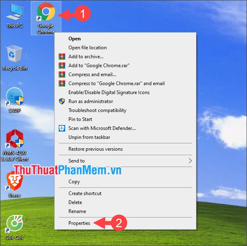Select the Cốc Cốc browser icon
The height and width of the screenshot is (246, 247).
pyautogui.click(x=14, y=225)
